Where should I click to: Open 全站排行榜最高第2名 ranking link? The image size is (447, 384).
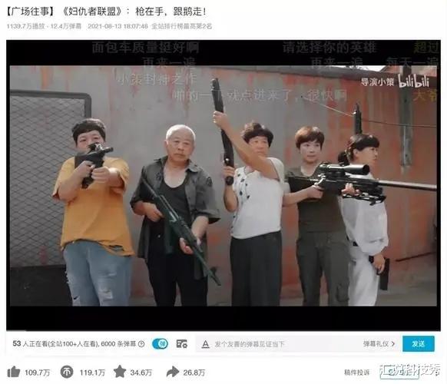181,26
